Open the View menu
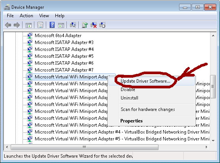 coord(44,16)
